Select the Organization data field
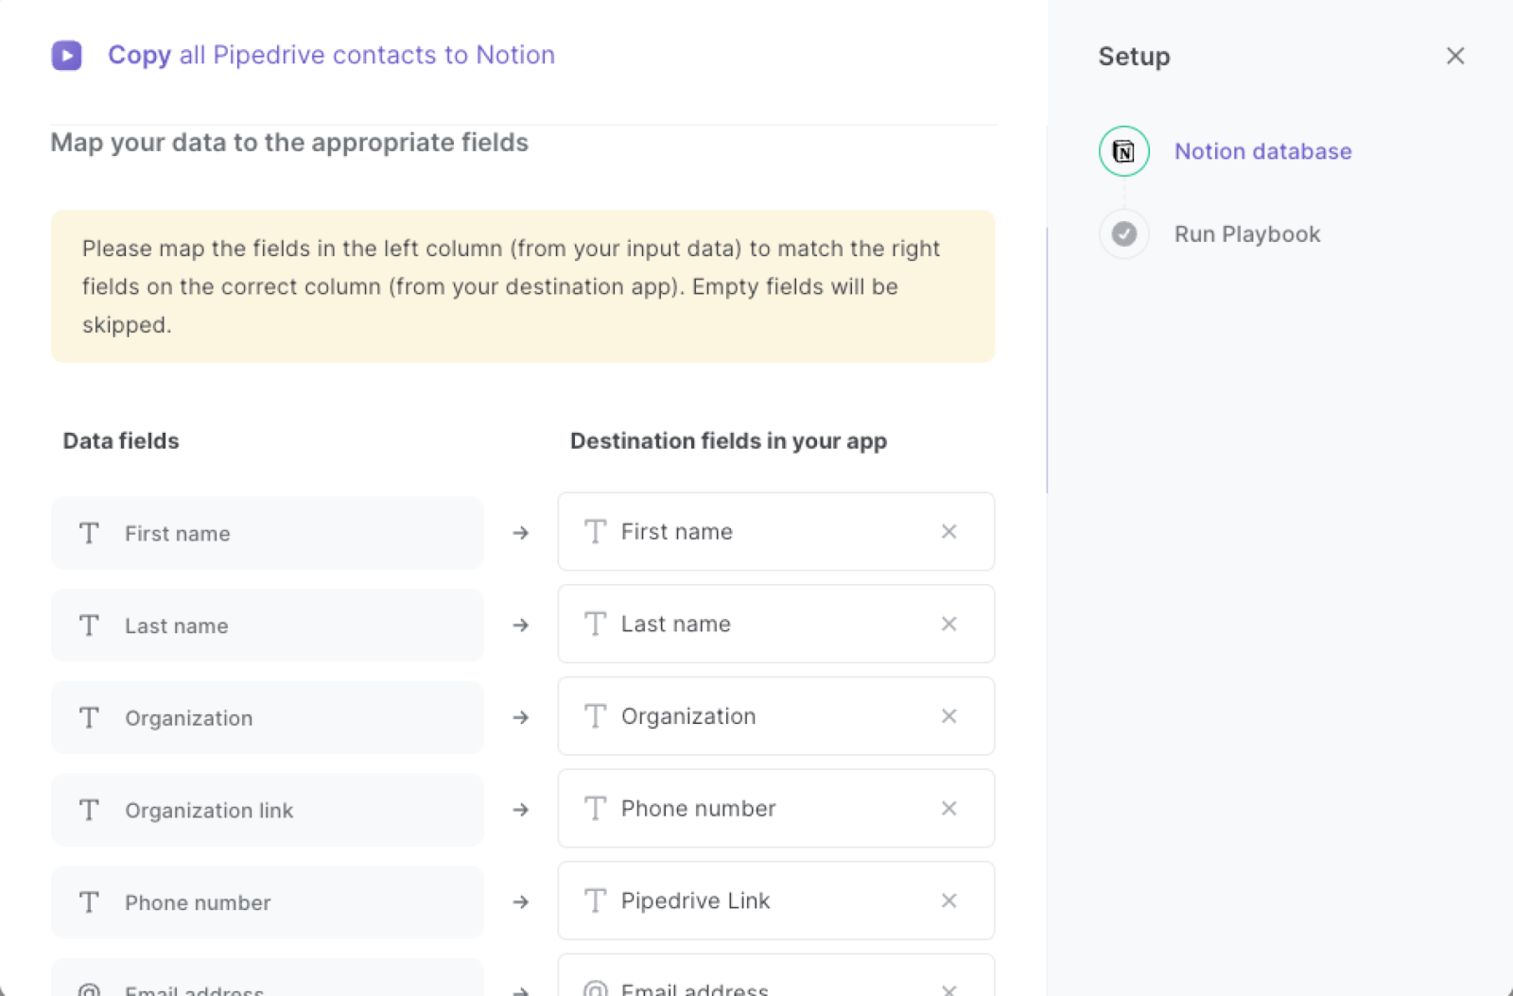1513x996 pixels. (268, 718)
